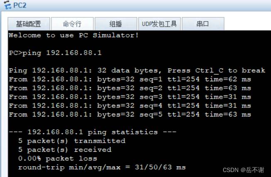
Task: Click the PC2 window title text
Action: 20,5
